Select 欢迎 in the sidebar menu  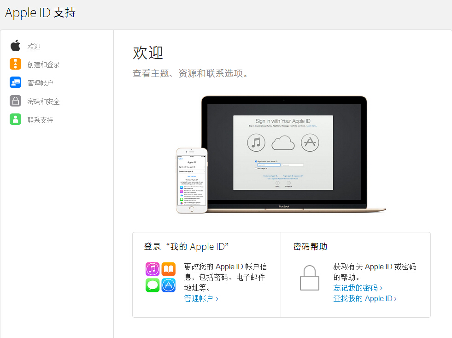[34, 46]
